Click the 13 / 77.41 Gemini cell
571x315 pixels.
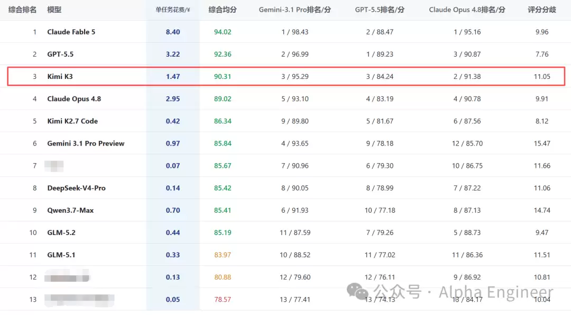click(294, 299)
